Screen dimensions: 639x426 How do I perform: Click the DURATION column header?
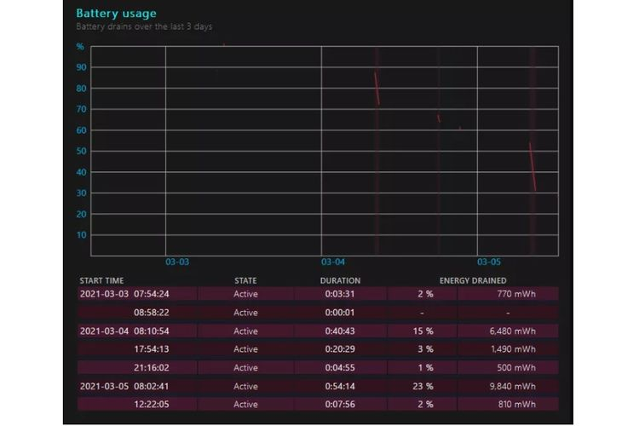(340, 280)
